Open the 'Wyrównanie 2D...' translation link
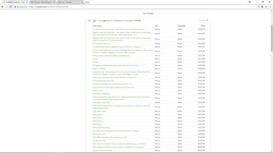273x153 pixels. [x=99, y=134]
